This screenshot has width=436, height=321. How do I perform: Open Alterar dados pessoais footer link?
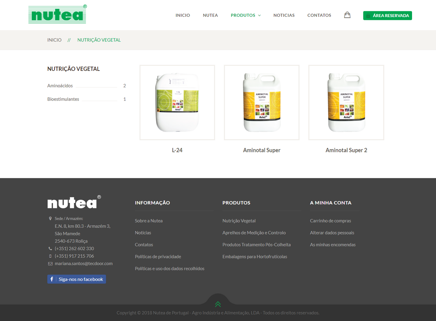[x=332, y=233]
